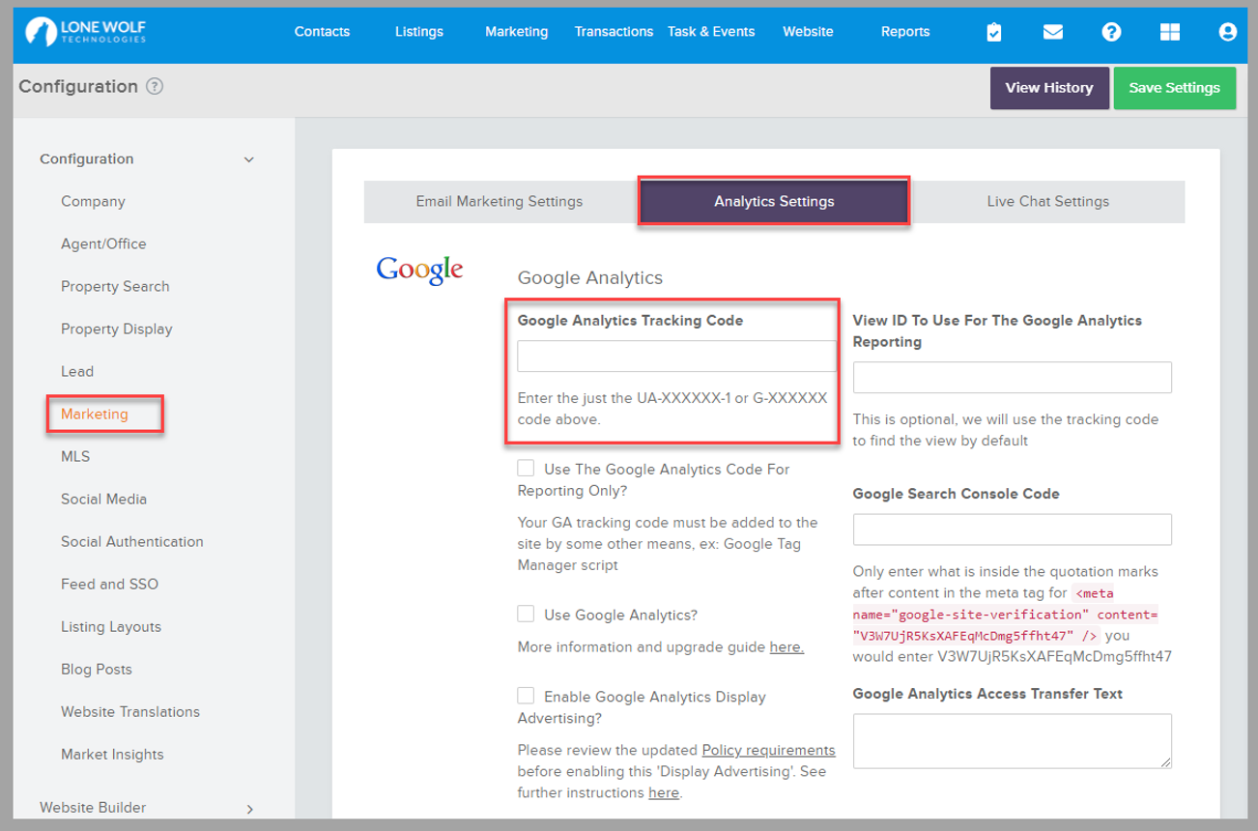The height and width of the screenshot is (831, 1258).
Task: Click the Google logo
Action: pos(419,271)
